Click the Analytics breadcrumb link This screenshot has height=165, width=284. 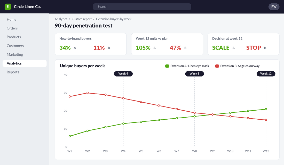click(x=61, y=19)
